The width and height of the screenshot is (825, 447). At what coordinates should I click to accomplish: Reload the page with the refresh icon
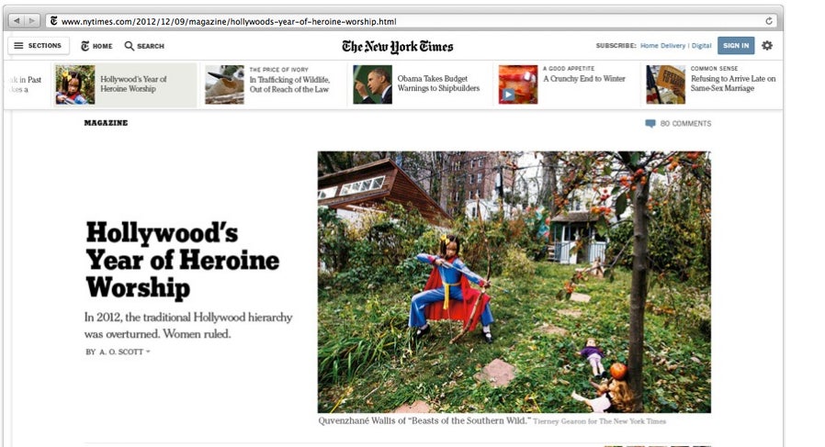coord(769,21)
